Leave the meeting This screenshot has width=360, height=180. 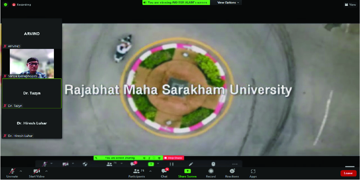[x=348, y=173]
